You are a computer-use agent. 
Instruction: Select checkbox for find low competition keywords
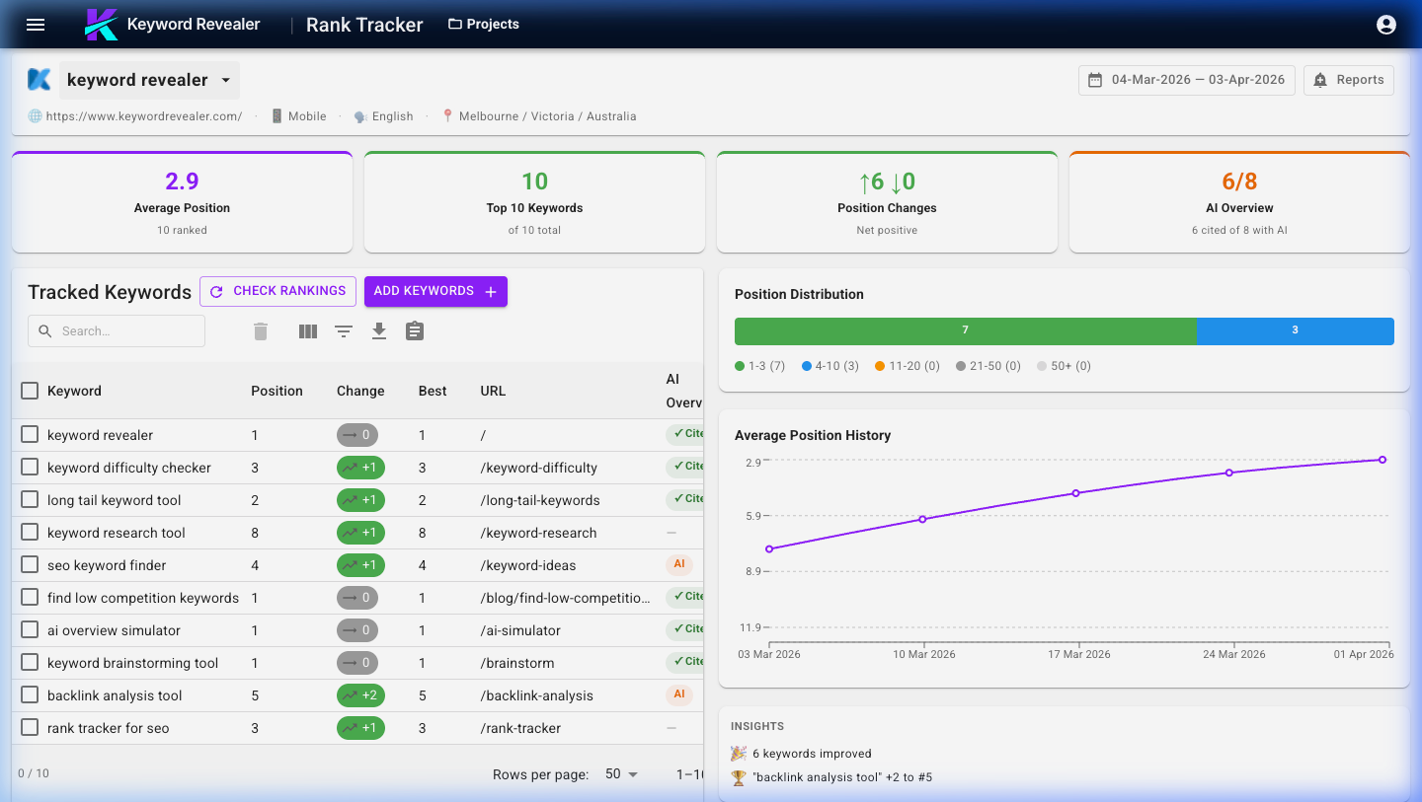(x=30, y=597)
